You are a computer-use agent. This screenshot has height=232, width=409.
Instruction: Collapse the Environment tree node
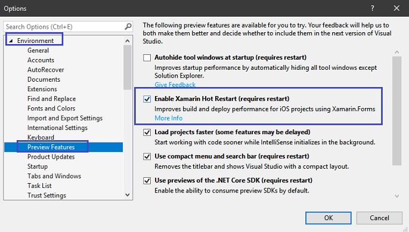[11, 41]
